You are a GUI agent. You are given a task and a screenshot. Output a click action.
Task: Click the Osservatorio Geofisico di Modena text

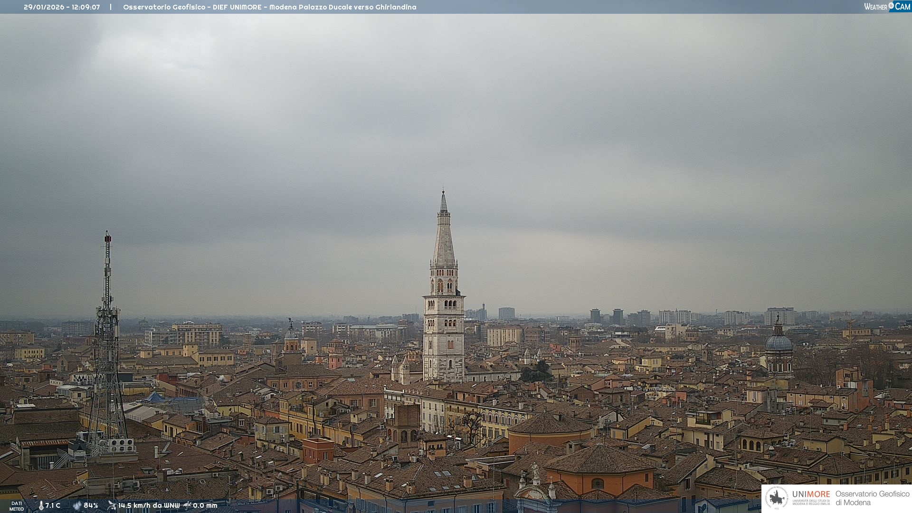pyautogui.click(x=872, y=498)
